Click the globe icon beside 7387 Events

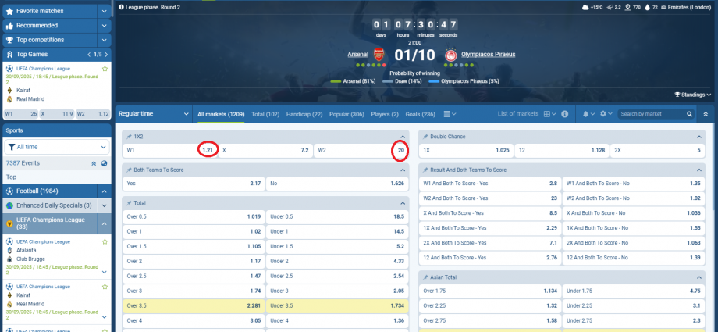click(x=104, y=163)
